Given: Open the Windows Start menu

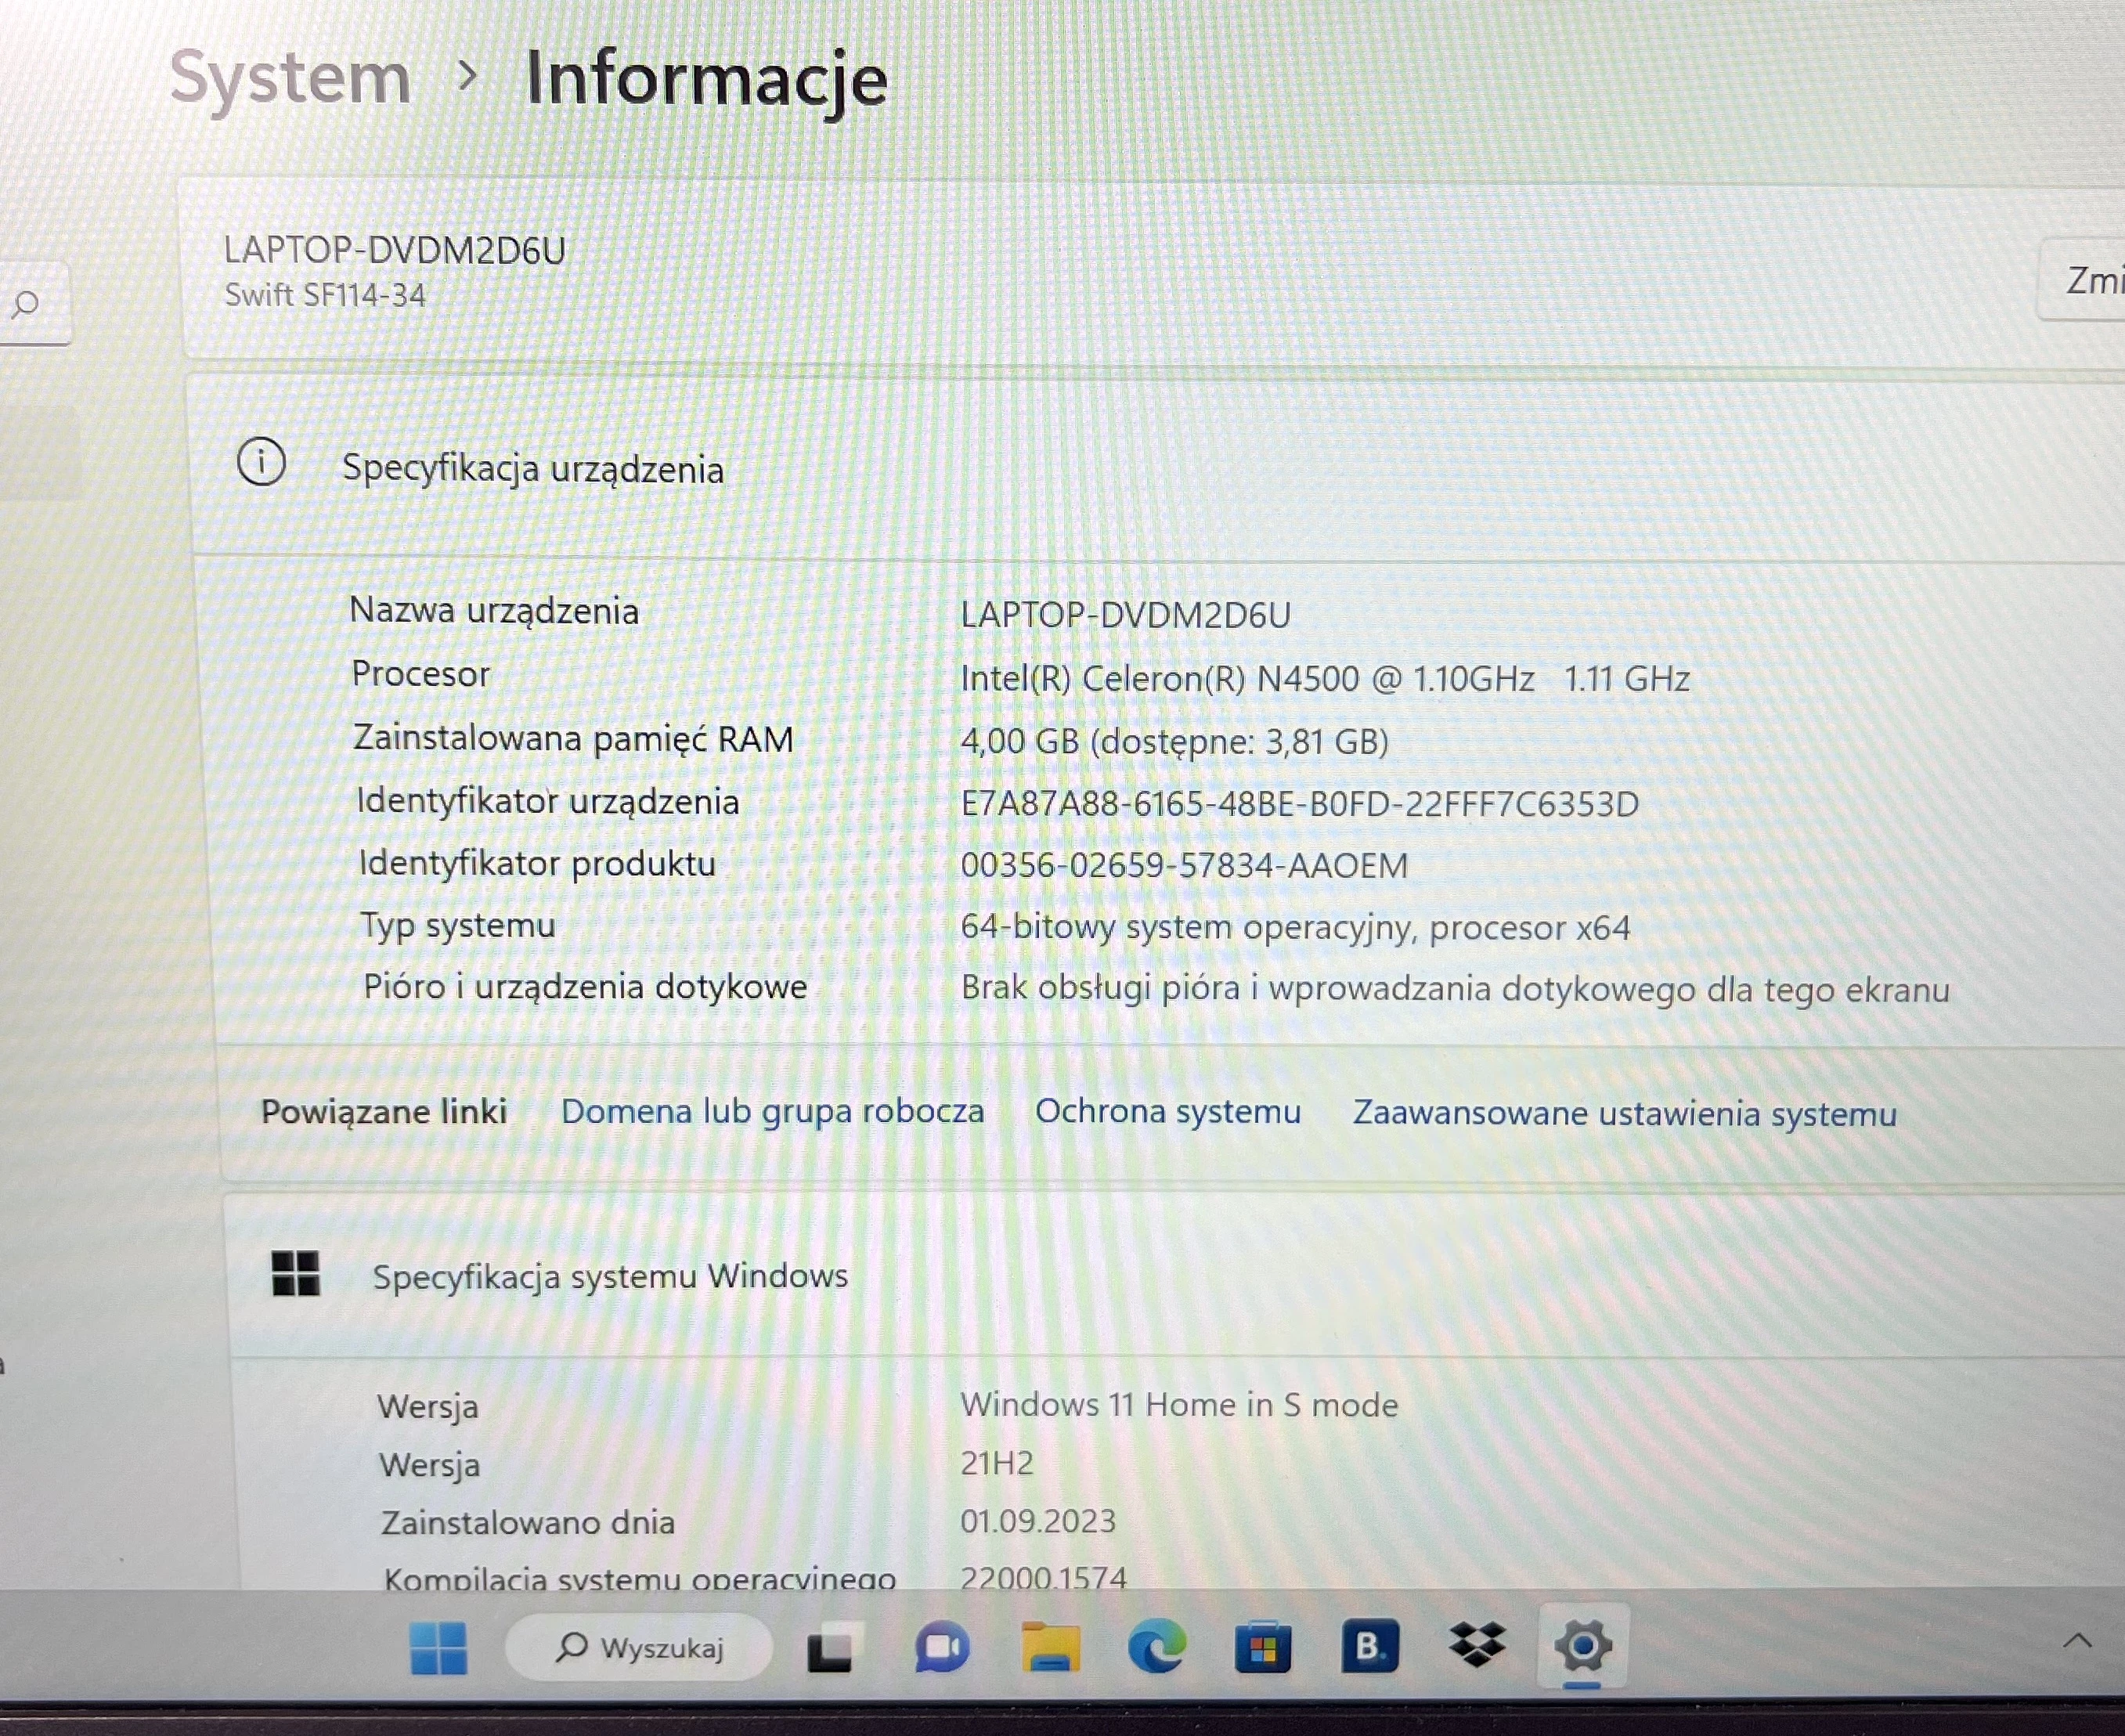Looking at the screenshot, I should point(438,1647).
